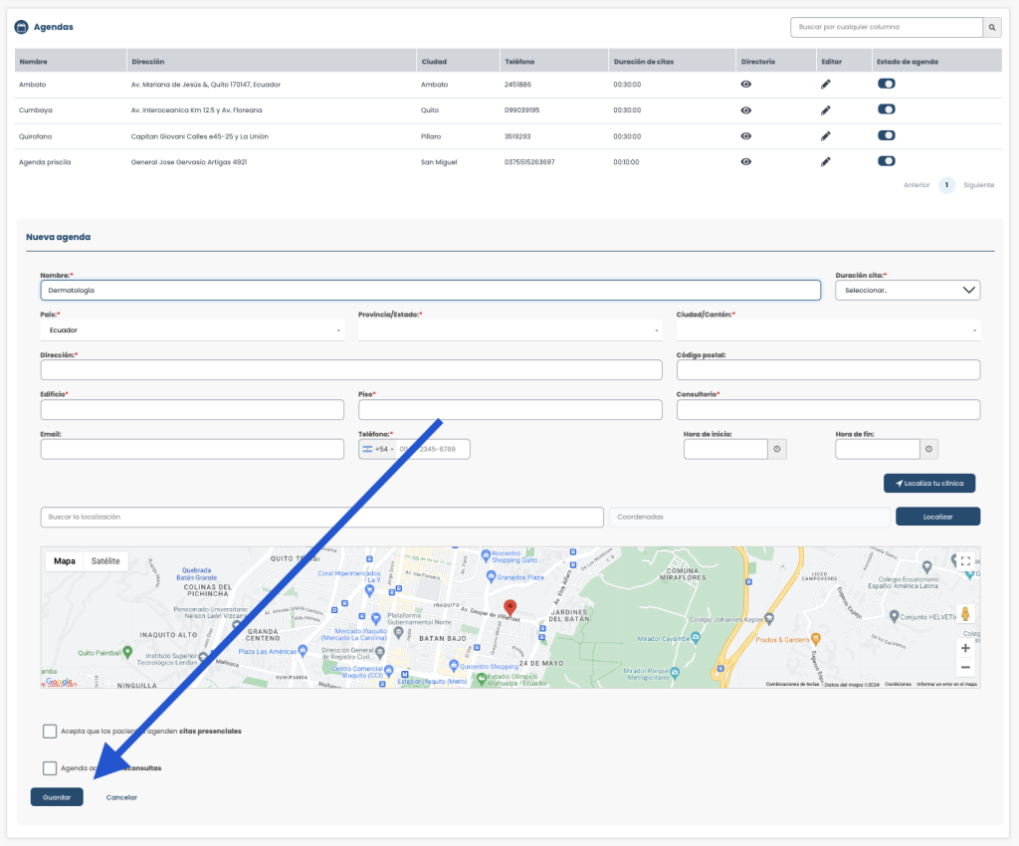Image resolution: width=1019 pixels, height=846 pixels.
Task: Open Duración cita dropdown
Action: [x=908, y=291]
